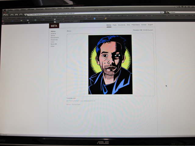Select Auteurs in the left sidebar

pos(53,33)
